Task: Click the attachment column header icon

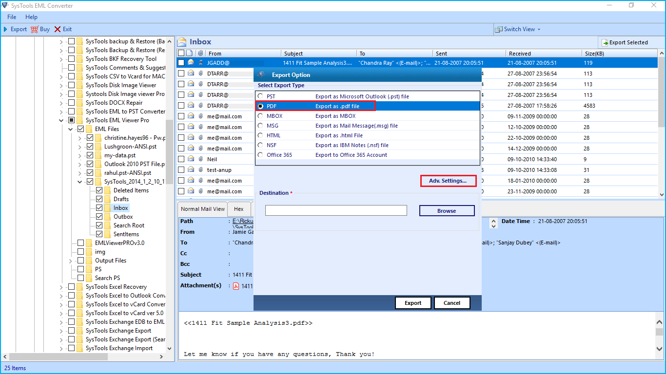Action: pyautogui.click(x=200, y=53)
